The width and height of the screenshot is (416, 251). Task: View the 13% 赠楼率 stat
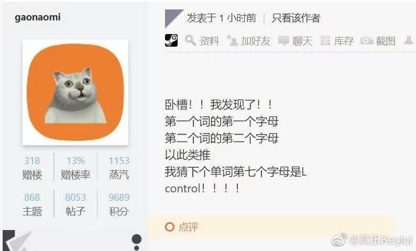click(75, 168)
